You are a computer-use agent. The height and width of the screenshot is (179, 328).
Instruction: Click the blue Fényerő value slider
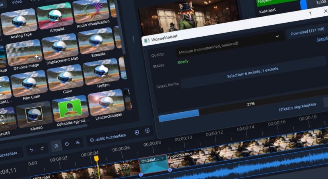[304, 5]
